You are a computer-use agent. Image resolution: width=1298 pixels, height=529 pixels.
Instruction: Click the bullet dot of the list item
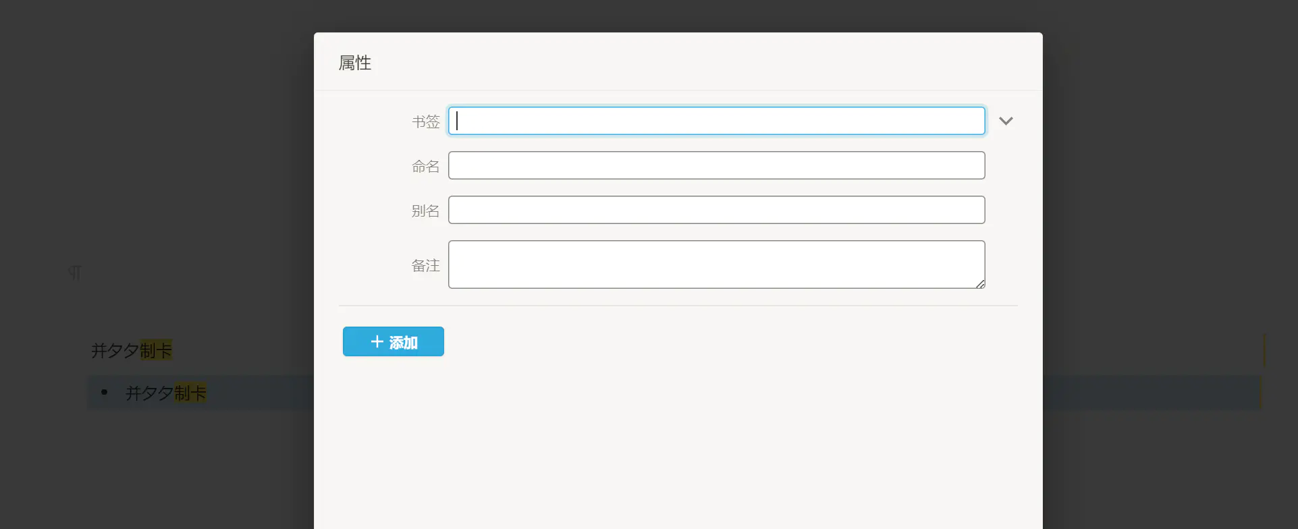104,392
